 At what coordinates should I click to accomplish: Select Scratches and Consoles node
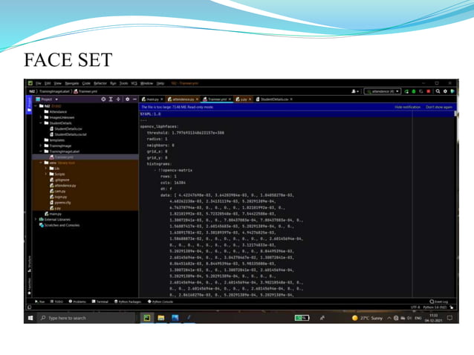[59, 225]
